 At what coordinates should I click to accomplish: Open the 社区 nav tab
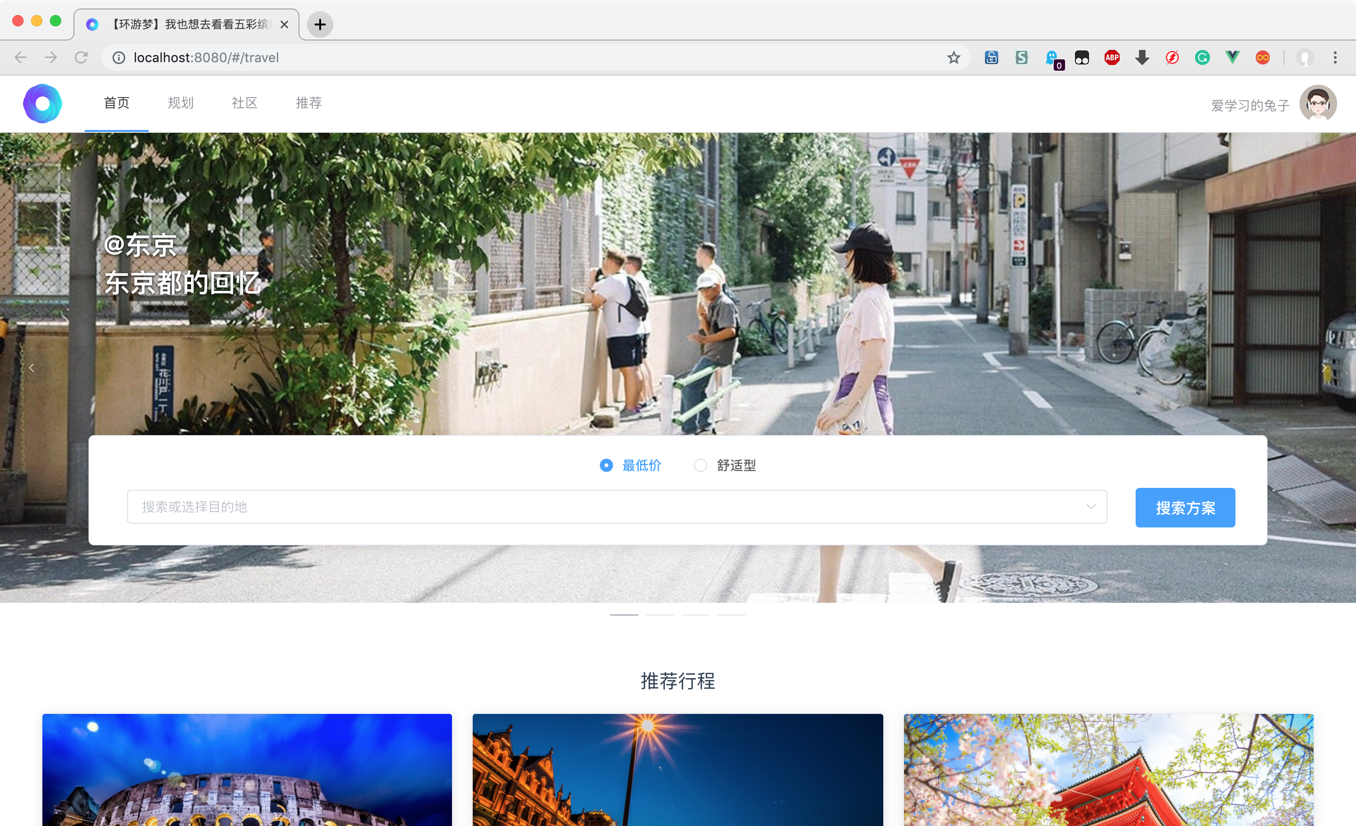coord(244,104)
